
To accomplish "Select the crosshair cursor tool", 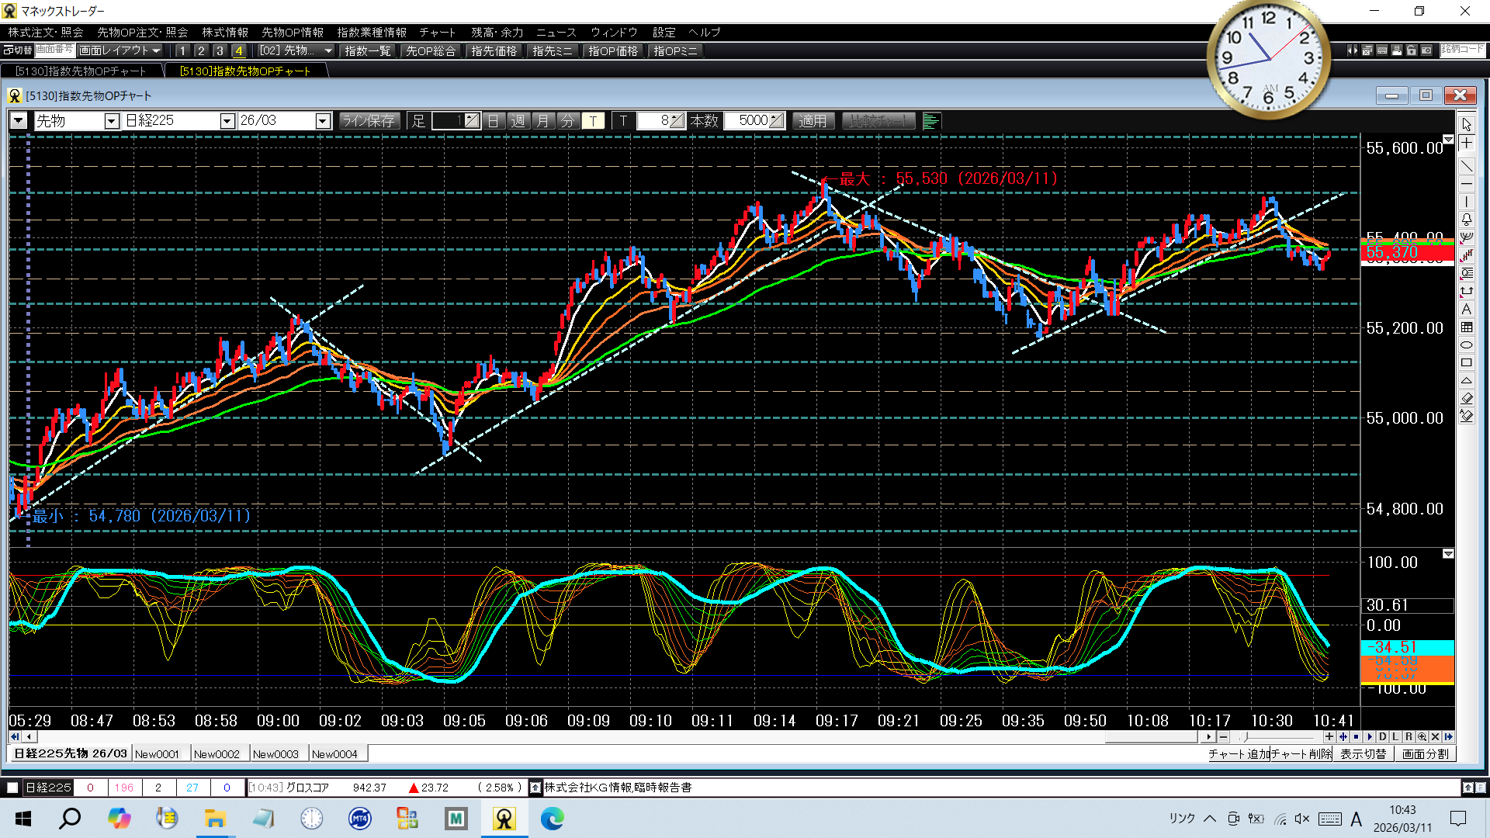I will (x=1466, y=144).
